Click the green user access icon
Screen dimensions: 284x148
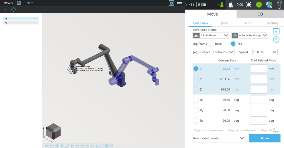pos(220,5)
